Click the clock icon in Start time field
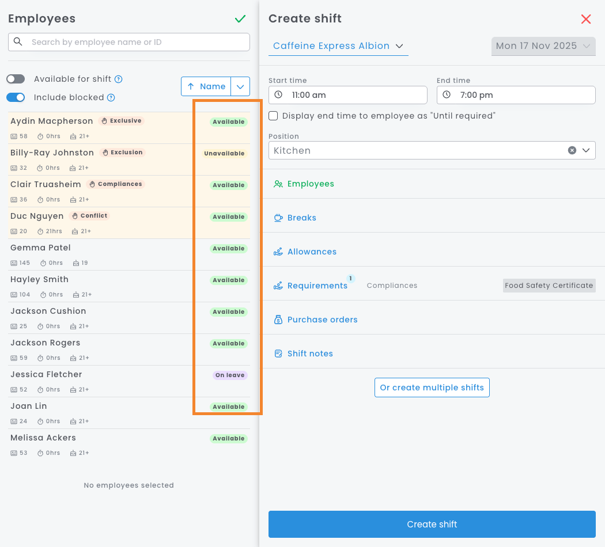The width and height of the screenshot is (605, 547). click(278, 95)
